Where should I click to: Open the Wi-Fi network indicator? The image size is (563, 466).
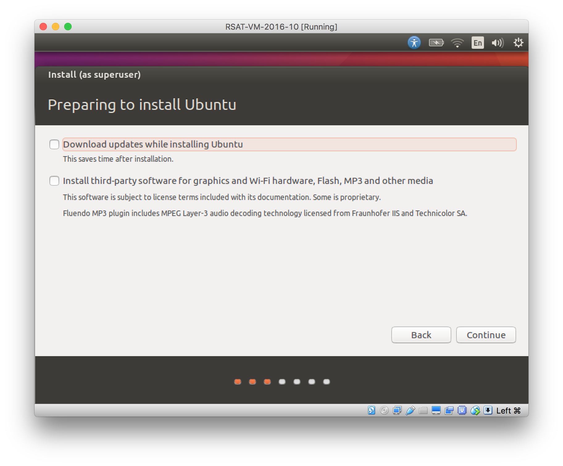tap(457, 43)
